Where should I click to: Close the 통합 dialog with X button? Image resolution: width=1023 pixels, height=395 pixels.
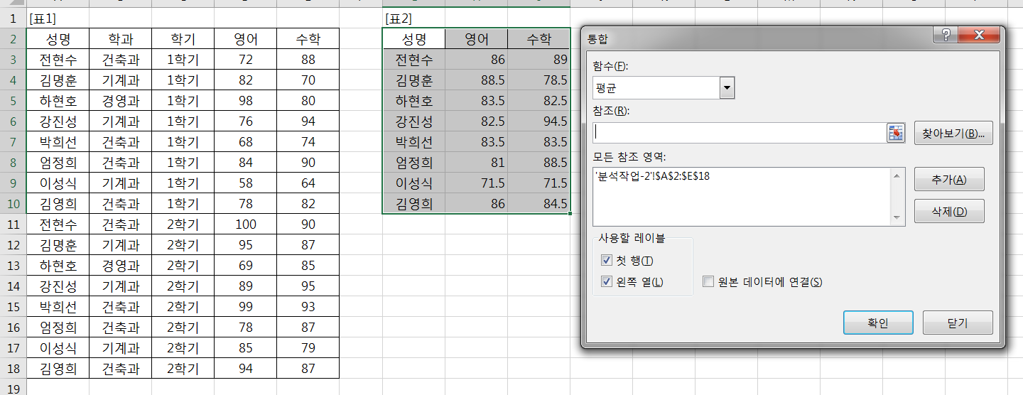point(978,36)
